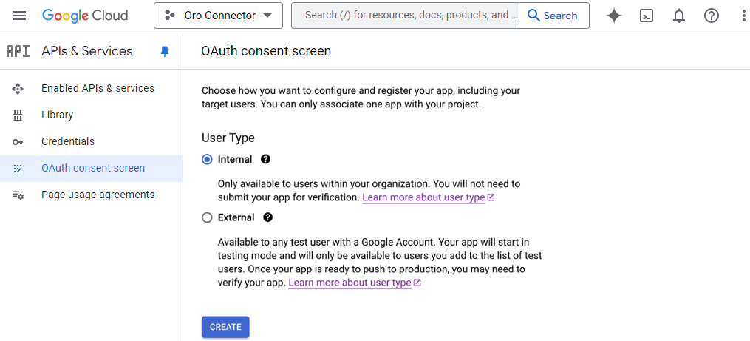750x341 pixels.
Task: Open the Oro Connector project picker
Action: point(218,16)
